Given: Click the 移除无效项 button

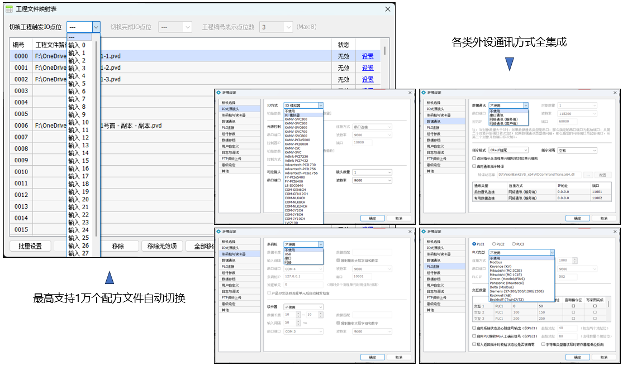Looking at the screenshot, I should 161,246.
